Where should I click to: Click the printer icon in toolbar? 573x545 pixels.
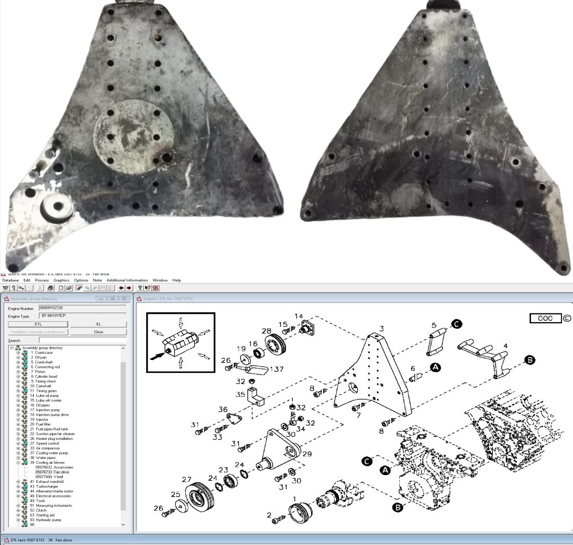(x=51, y=288)
